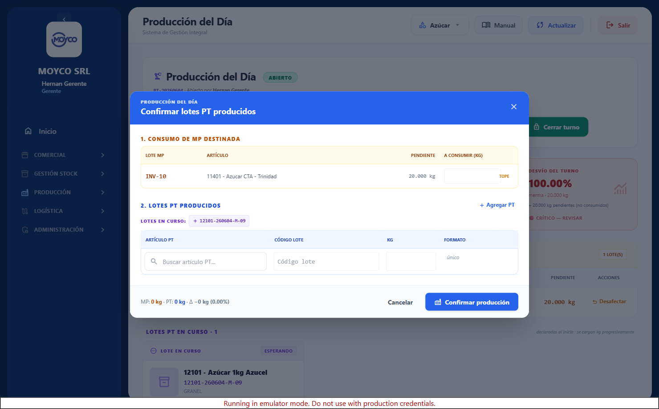659x409 pixels.
Task: Click the Gestión Stock box icon
Action: coord(25,174)
